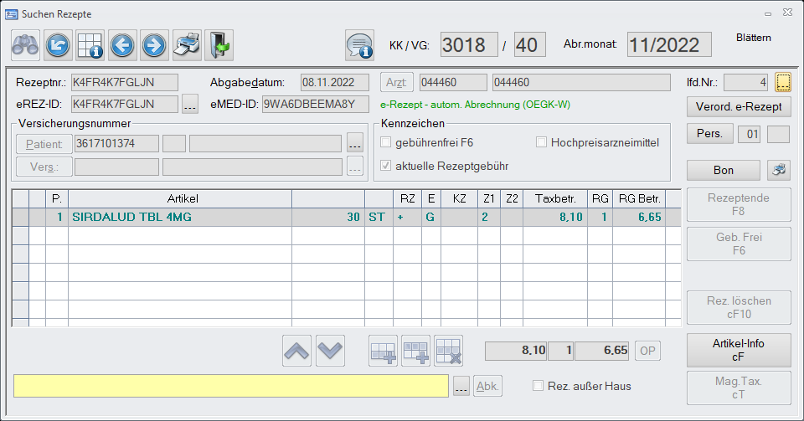Screen dimensions: 804x421
Task: Click the blue undo arrow icon
Action: click(x=58, y=44)
